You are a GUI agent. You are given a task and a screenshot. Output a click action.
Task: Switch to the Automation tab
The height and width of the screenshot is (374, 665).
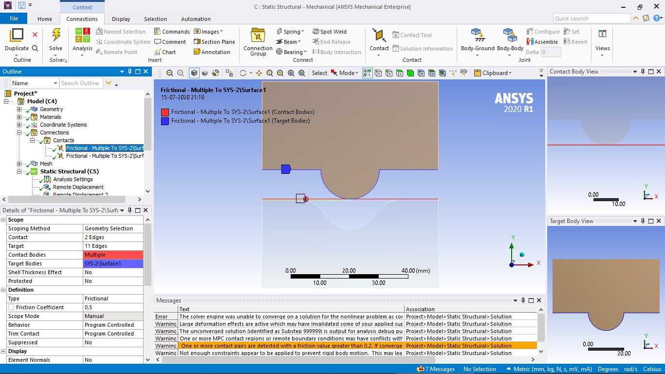[x=196, y=19]
